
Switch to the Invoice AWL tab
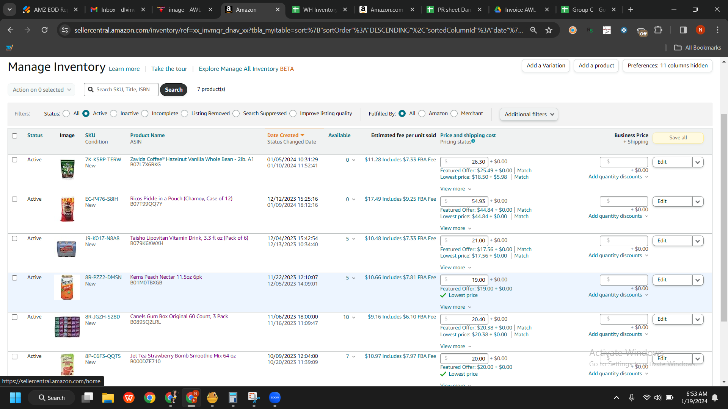point(521,9)
